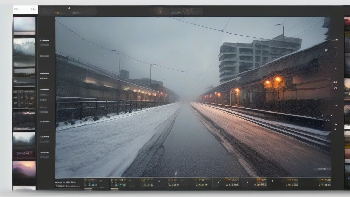This screenshot has height=197, width=350.
Task: Click the large snowy street photo preview
Action: coord(193,97)
